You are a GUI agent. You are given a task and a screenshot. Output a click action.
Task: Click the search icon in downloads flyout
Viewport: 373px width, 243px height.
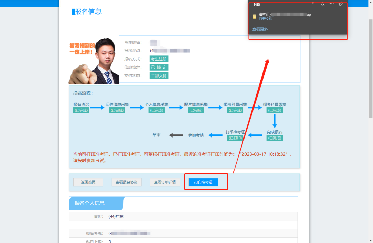point(323,4)
